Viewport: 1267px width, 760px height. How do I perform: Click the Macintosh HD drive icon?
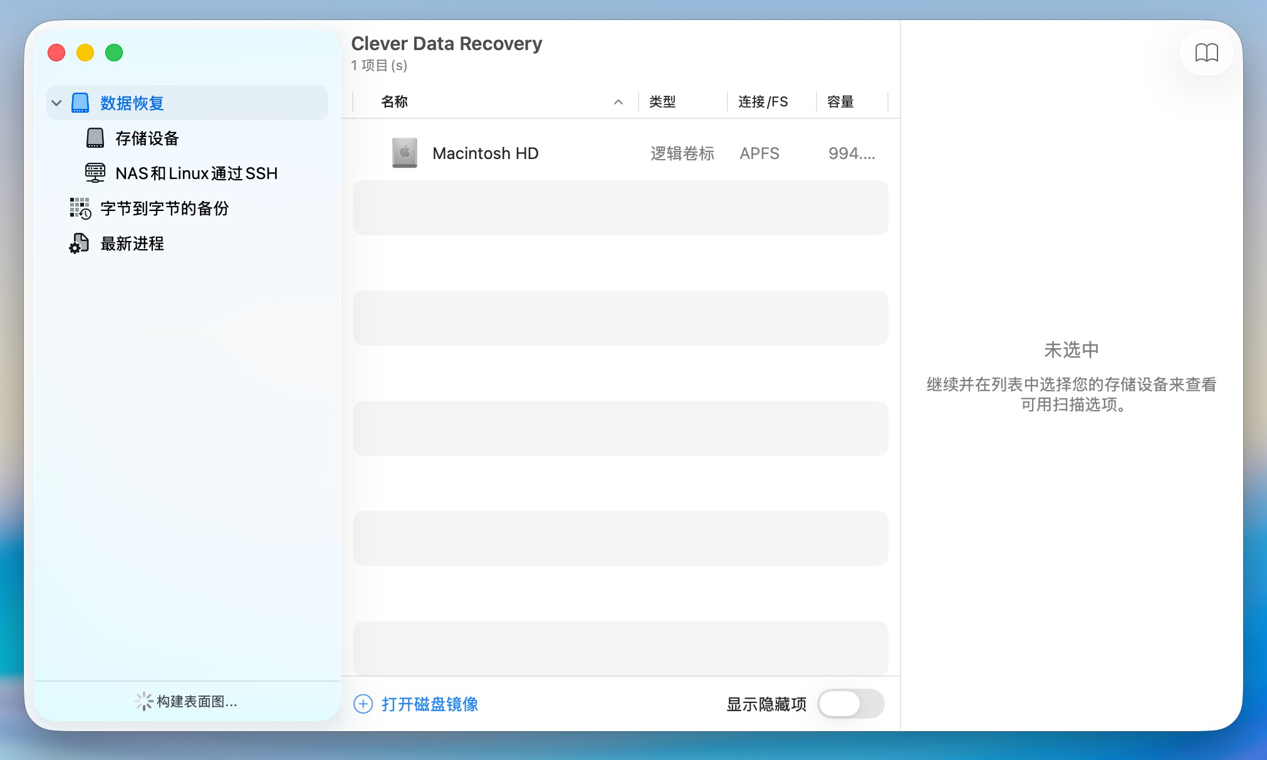[405, 153]
